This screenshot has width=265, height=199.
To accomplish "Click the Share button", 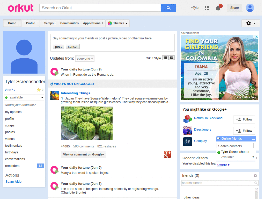I will point(234,8).
